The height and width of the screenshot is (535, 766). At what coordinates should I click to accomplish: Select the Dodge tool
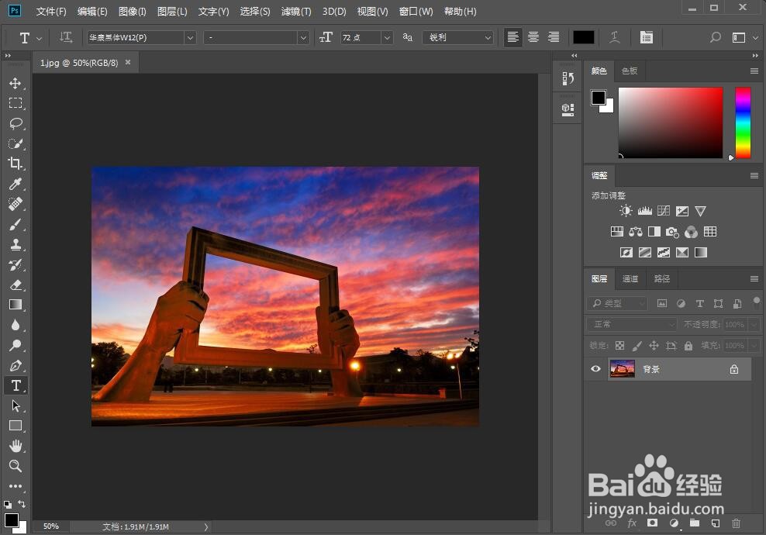click(16, 346)
